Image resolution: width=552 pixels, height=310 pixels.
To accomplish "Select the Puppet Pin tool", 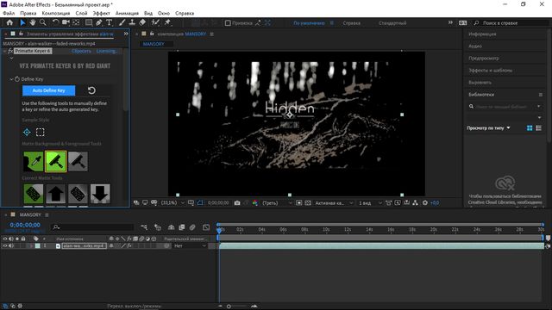I will pos(167,22).
